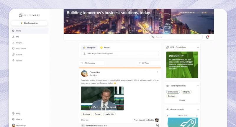Open Chester Ney's name link

pos(95,72)
